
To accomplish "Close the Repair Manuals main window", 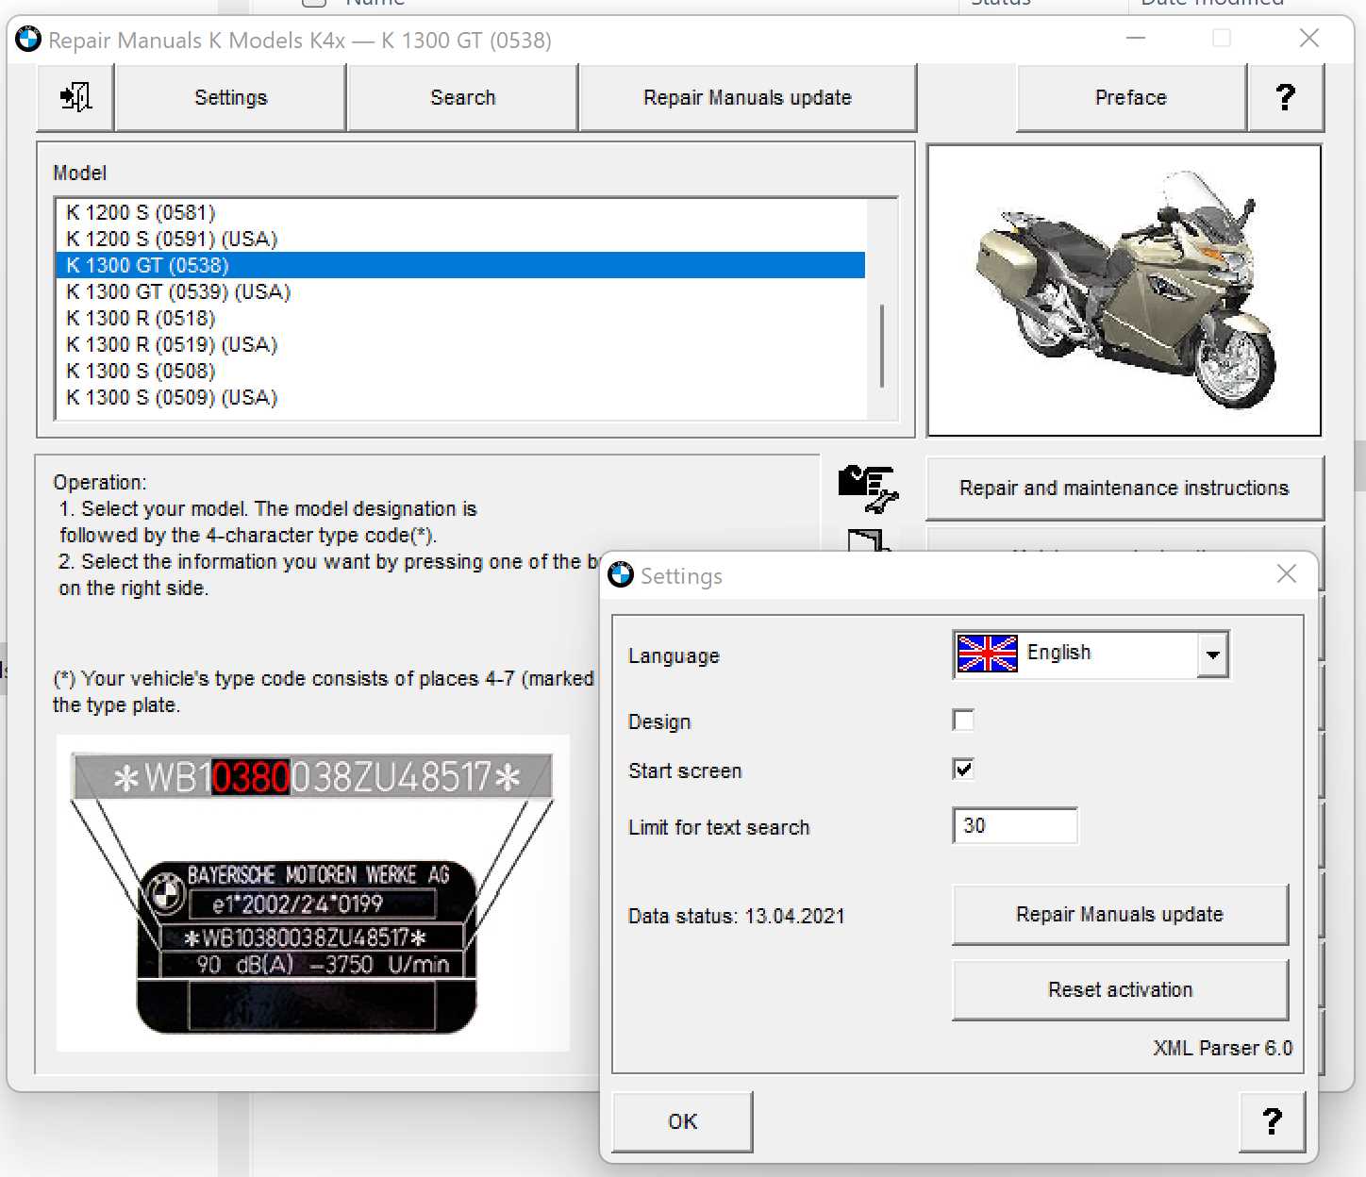I will tap(1309, 39).
